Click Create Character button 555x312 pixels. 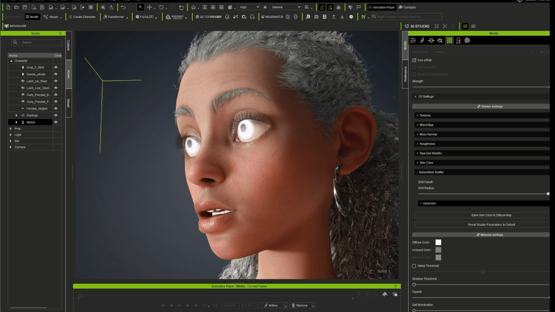point(82,17)
